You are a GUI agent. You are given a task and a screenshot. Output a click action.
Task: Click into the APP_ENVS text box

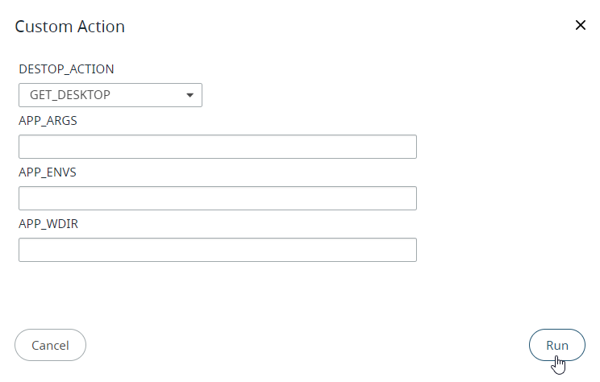tap(217, 198)
